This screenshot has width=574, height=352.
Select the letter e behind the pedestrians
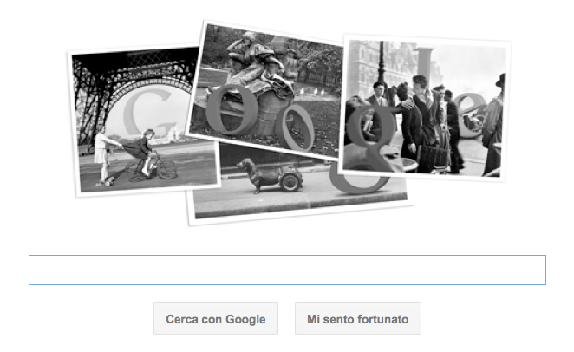click(x=471, y=115)
